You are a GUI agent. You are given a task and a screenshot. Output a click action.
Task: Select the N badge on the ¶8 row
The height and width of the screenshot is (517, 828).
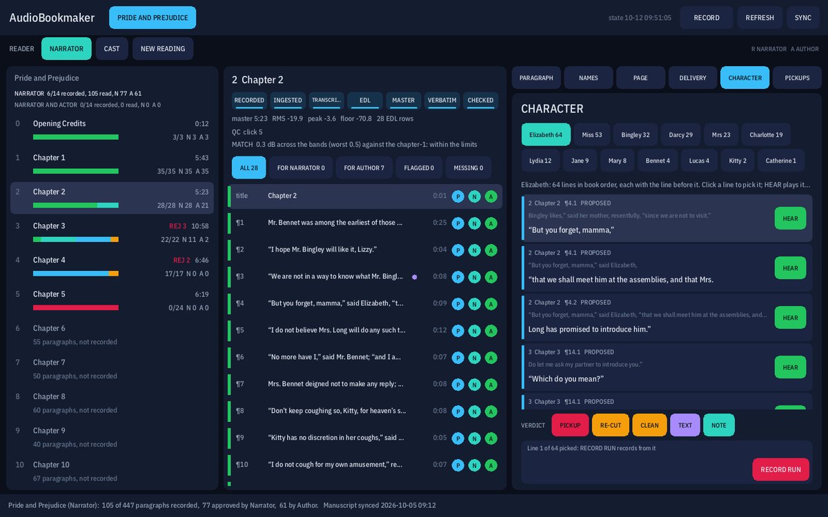point(474,412)
